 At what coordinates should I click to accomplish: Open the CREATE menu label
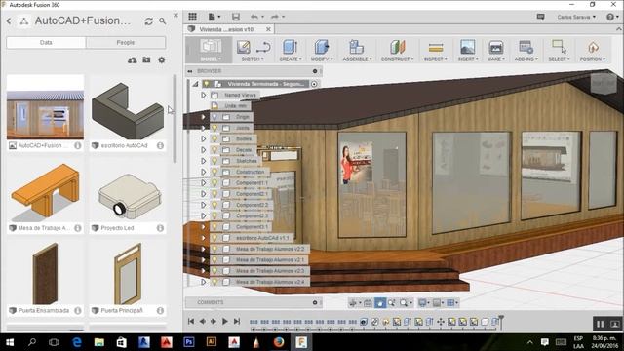click(291, 58)
